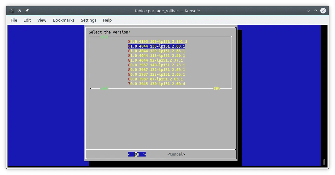Select version 80.0.3987.132-lp151.2.69.1

(157, 70)
